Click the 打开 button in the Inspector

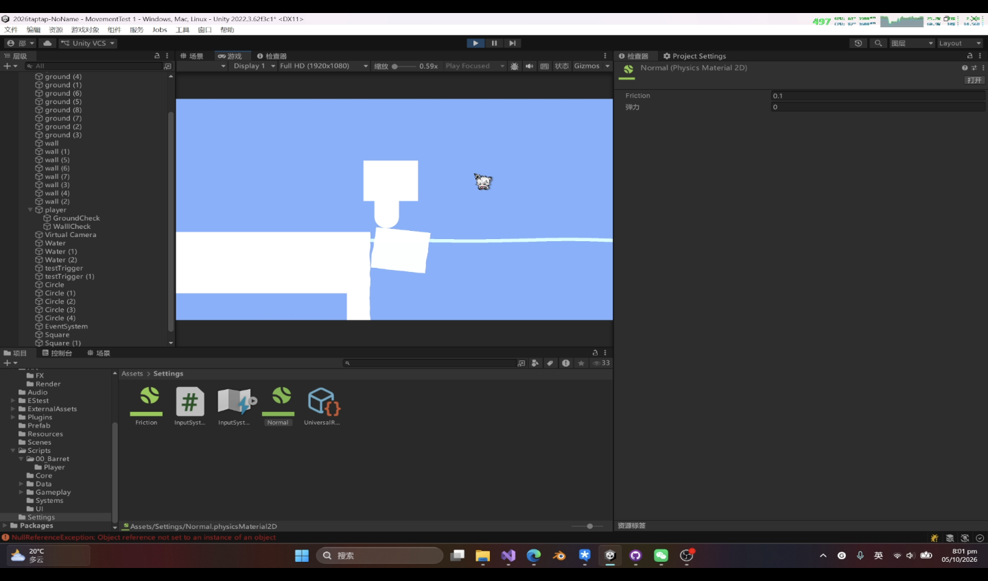974,80
